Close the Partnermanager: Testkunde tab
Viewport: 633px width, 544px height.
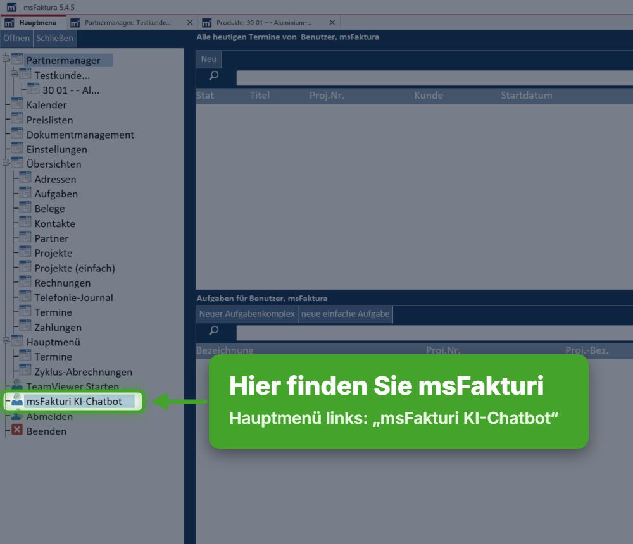190,23
